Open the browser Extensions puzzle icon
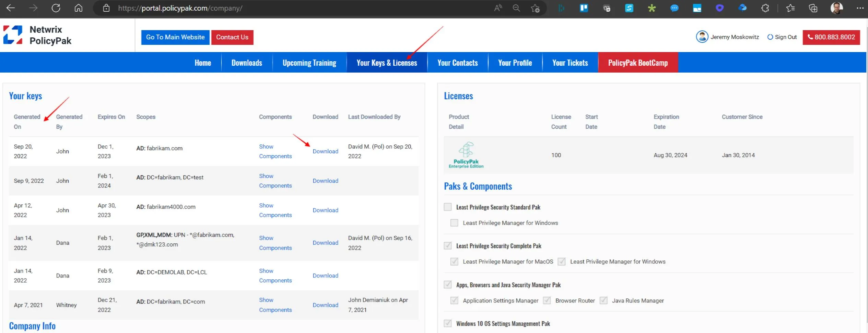This screenshot has height=333, width=868. point(765,8)
